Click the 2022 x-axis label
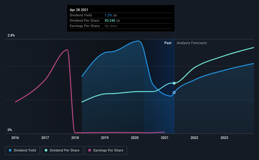 pos(194,138)
